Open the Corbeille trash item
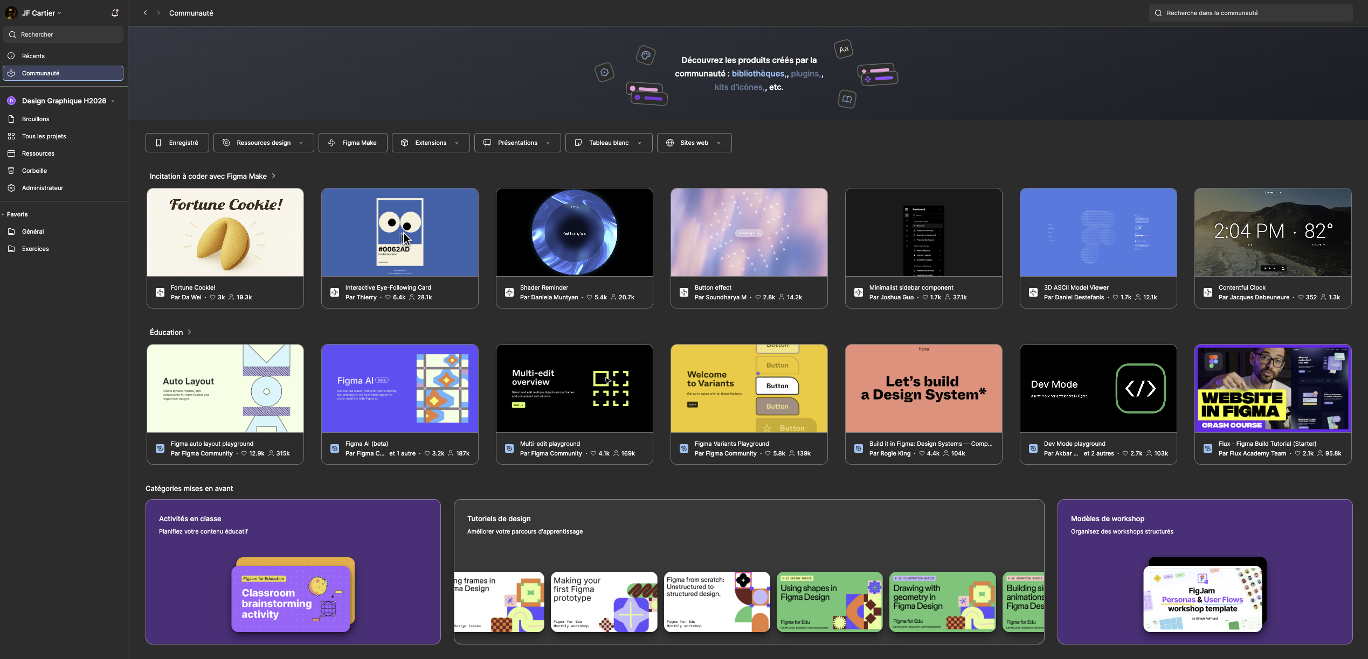This screenshot has width=1368, height=659. (34, 171)
